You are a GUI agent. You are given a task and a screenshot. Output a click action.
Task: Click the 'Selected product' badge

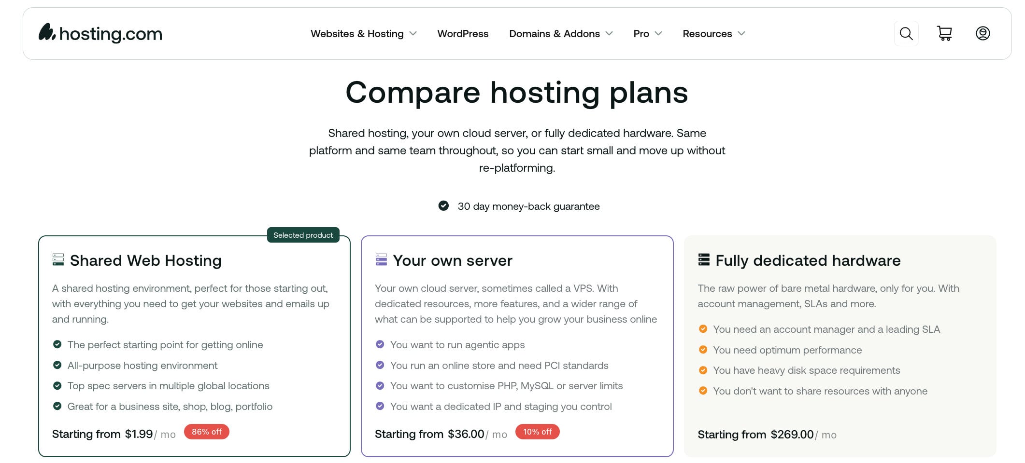click(x=303, y=235)
